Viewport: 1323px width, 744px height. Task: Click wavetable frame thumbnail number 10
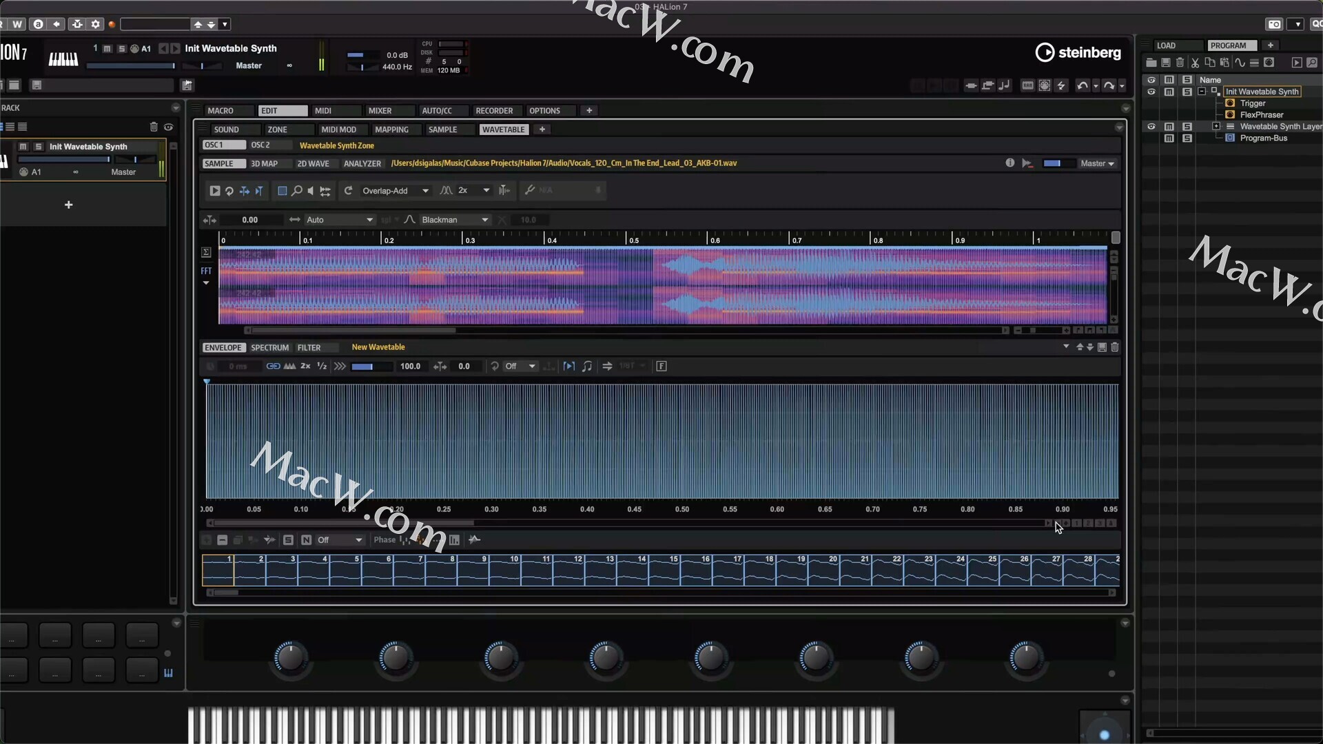(505, 570)
